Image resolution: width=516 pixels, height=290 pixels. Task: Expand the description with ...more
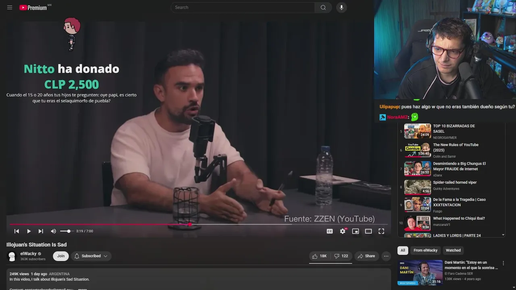point(82,289)
